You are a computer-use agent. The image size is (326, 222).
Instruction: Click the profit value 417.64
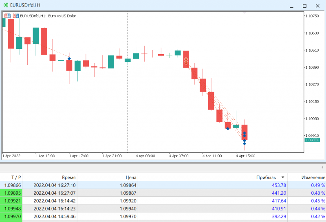(279, 201)
